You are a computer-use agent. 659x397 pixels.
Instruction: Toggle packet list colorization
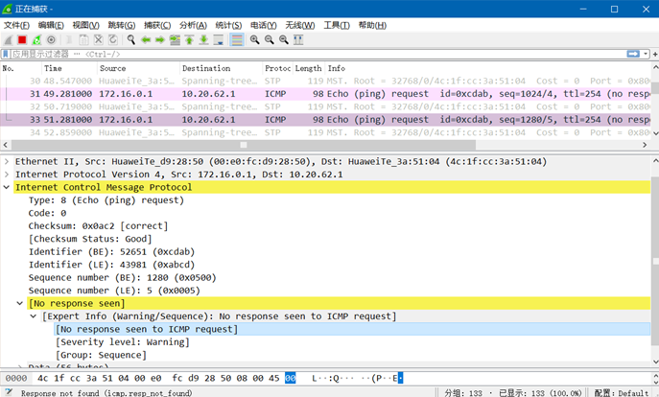click(237, 40)
